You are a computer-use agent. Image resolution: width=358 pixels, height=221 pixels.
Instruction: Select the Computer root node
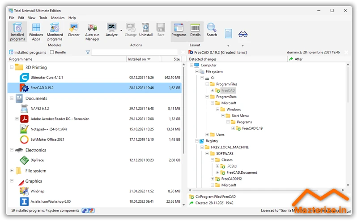coord(208,65)
